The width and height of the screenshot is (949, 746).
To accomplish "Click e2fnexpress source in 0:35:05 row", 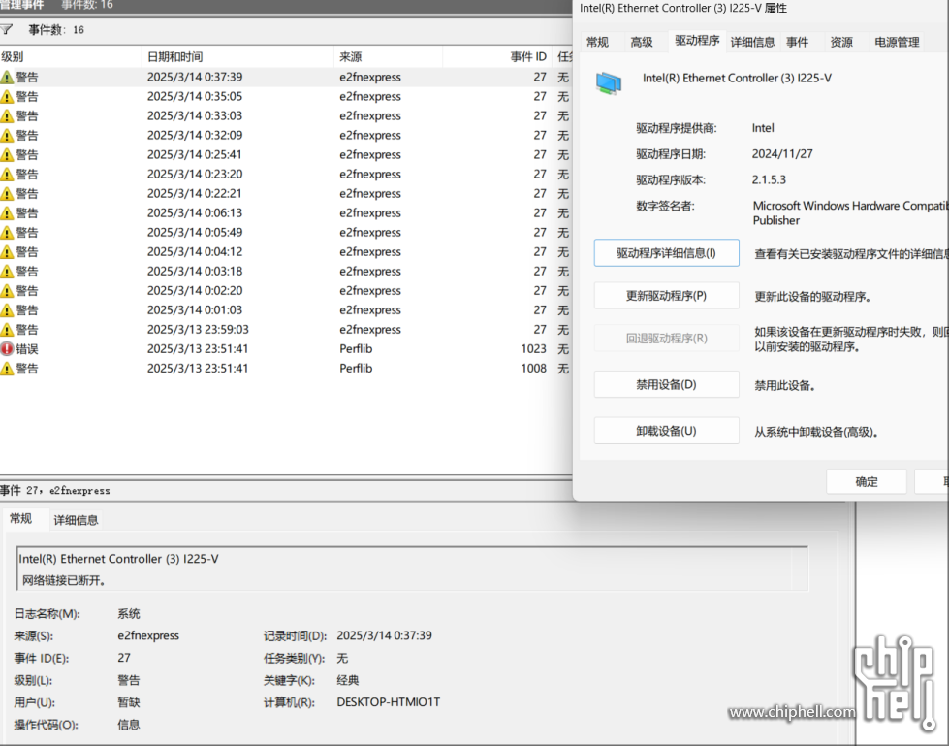I will (369, 96).
